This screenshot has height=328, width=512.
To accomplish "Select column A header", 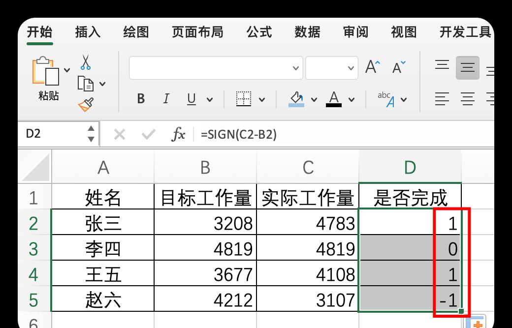I will [103, 167].
